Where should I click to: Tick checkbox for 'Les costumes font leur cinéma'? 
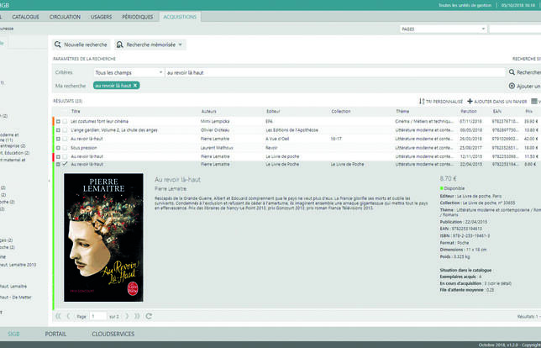[64, 121]
